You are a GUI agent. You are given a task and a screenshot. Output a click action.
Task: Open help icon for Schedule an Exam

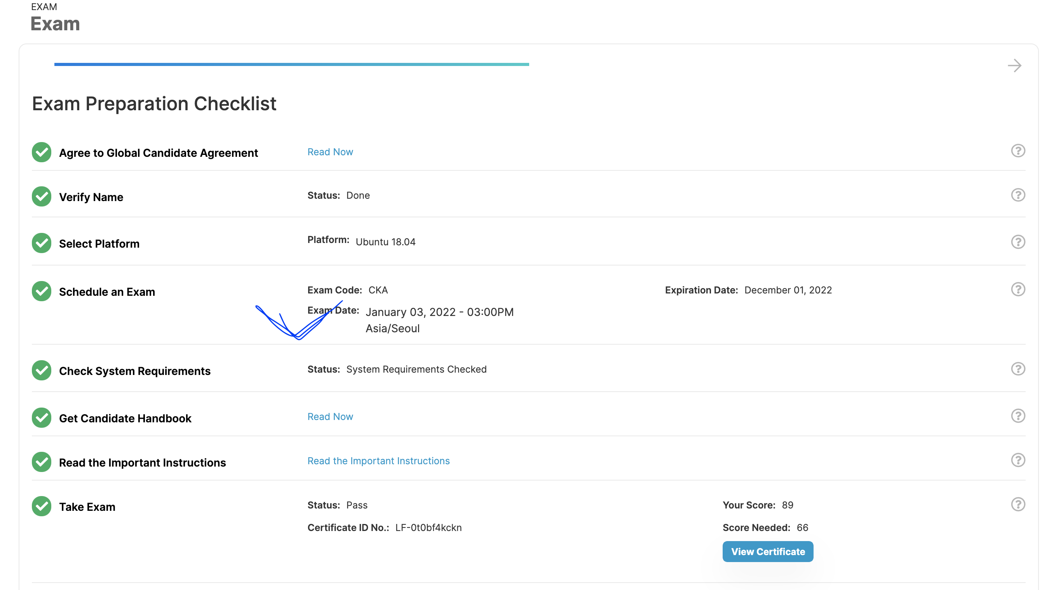(1018, 290)
